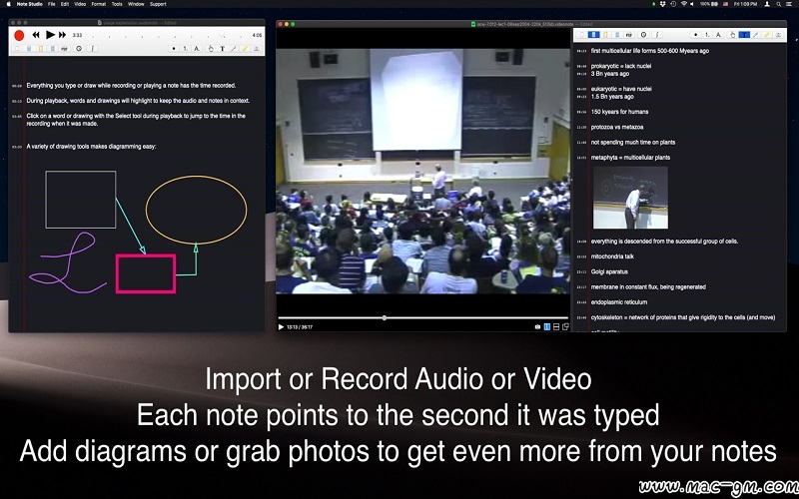Click the PDF icon in audio note toolbar
This screenshot has width=799, height=499.
[65, 48]
